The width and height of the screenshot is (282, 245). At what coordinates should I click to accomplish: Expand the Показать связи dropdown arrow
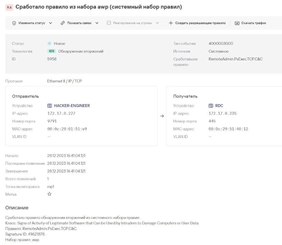tap(97, 23)
